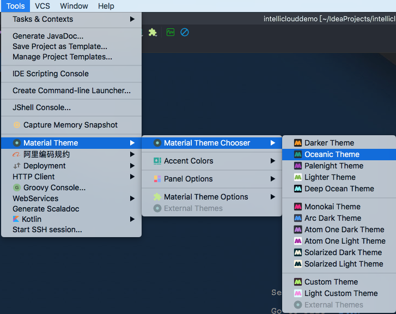This screenshot has height=314, width=396.
Task: Apply the Oceanic Theme label
Action: click(332, 154)
